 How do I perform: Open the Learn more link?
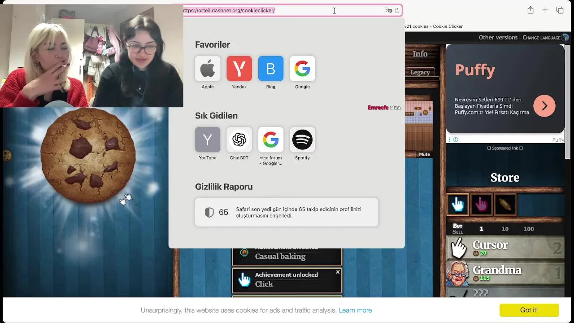coord(355,310)
